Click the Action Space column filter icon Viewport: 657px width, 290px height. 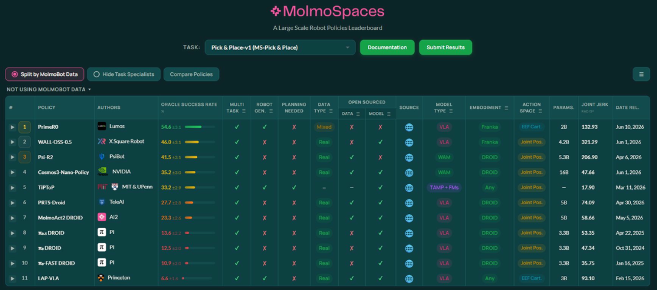540,111
